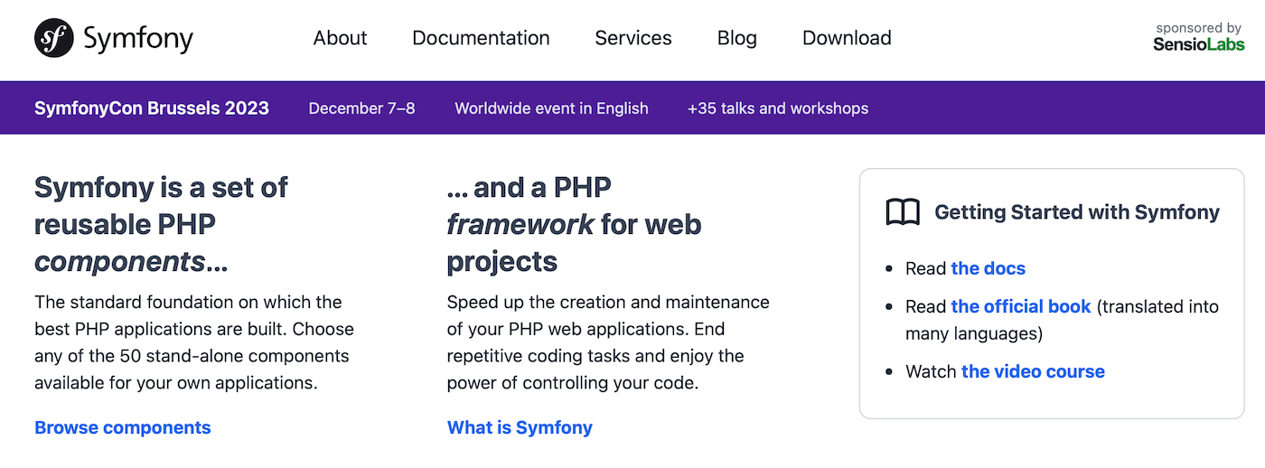Screen dimensions: 1265x468
Task: Open the Documentation menu
Action: pos(481,38)
